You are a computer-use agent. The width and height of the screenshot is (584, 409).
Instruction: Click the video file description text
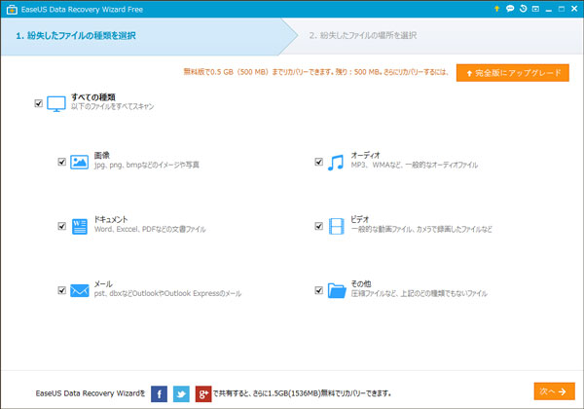(x=421, y=230)
